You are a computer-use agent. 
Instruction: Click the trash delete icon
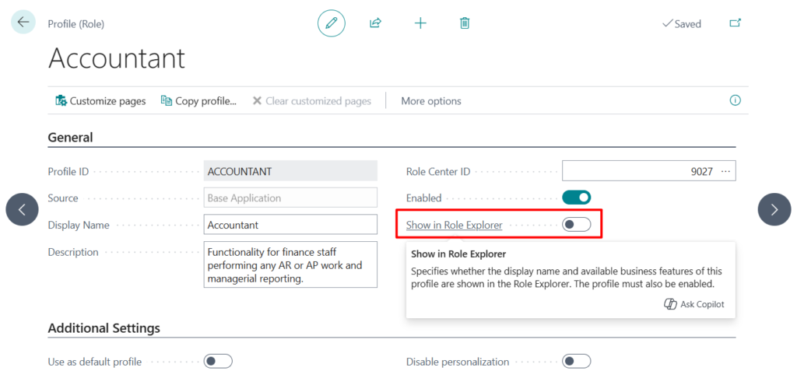tap(465, 23)
